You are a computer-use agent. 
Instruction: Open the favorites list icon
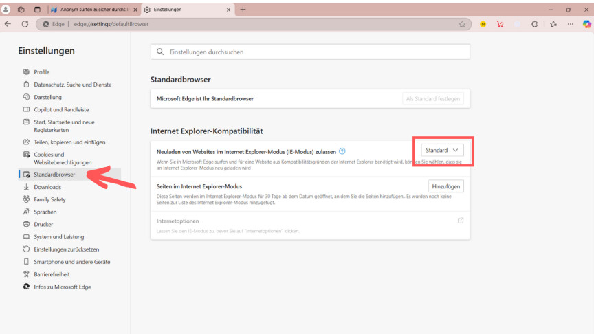click(x=553, y=23)
